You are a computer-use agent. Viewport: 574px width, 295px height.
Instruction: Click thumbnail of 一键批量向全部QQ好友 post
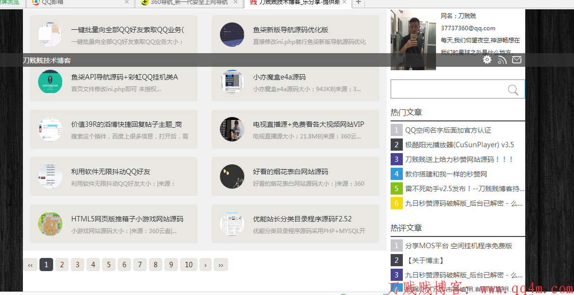[x=50, y=35]
